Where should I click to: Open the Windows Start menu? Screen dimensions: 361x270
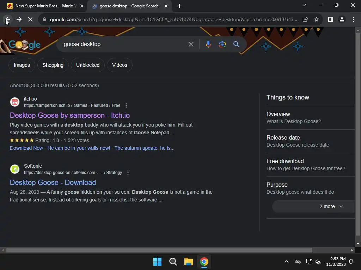tap(157, 262)
